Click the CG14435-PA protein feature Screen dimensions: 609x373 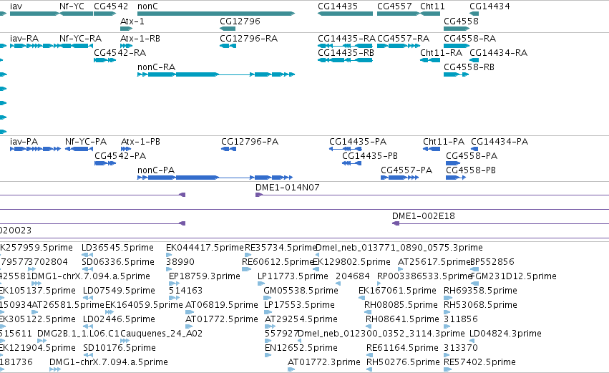point(346,149)
